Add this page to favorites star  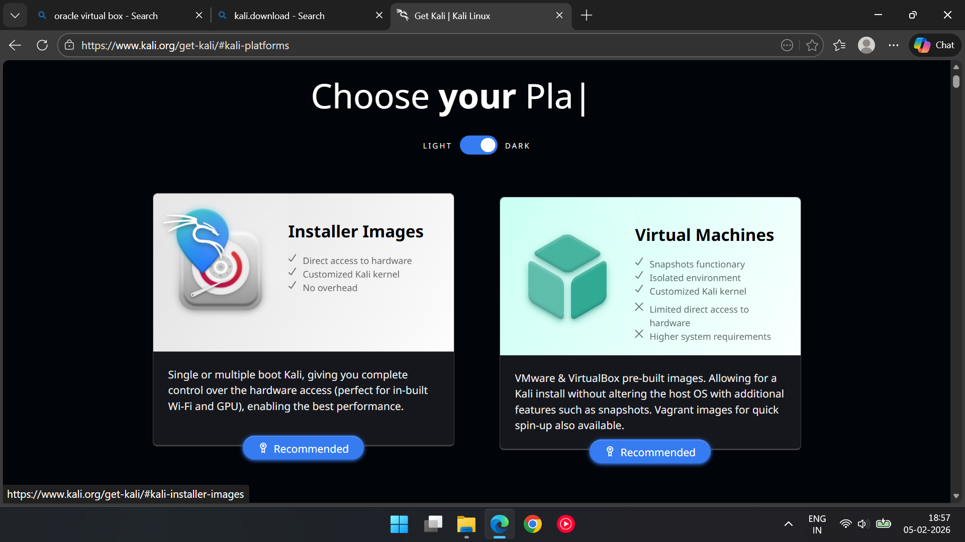812,45
